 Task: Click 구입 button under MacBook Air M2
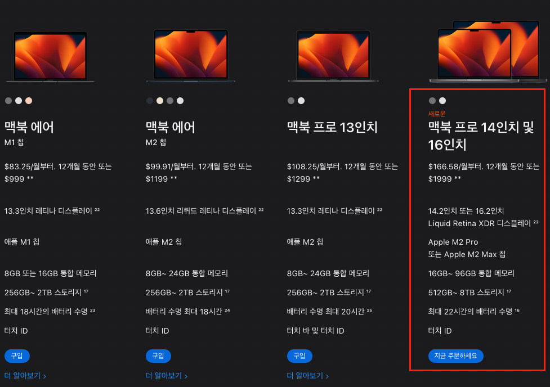158,356
